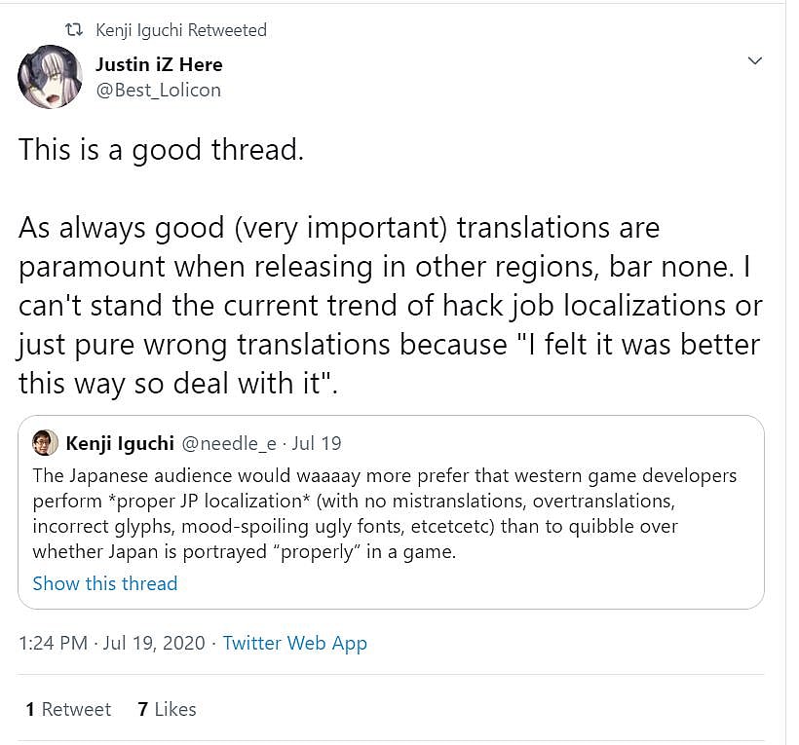The height and width of the screenshot is (745, 799).
Task: View the 7 Likes list
Action: point(167,709)
